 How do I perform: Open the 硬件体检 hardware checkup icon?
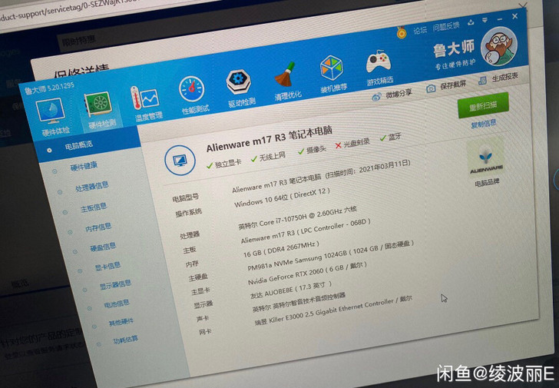(x=51, y=117)
